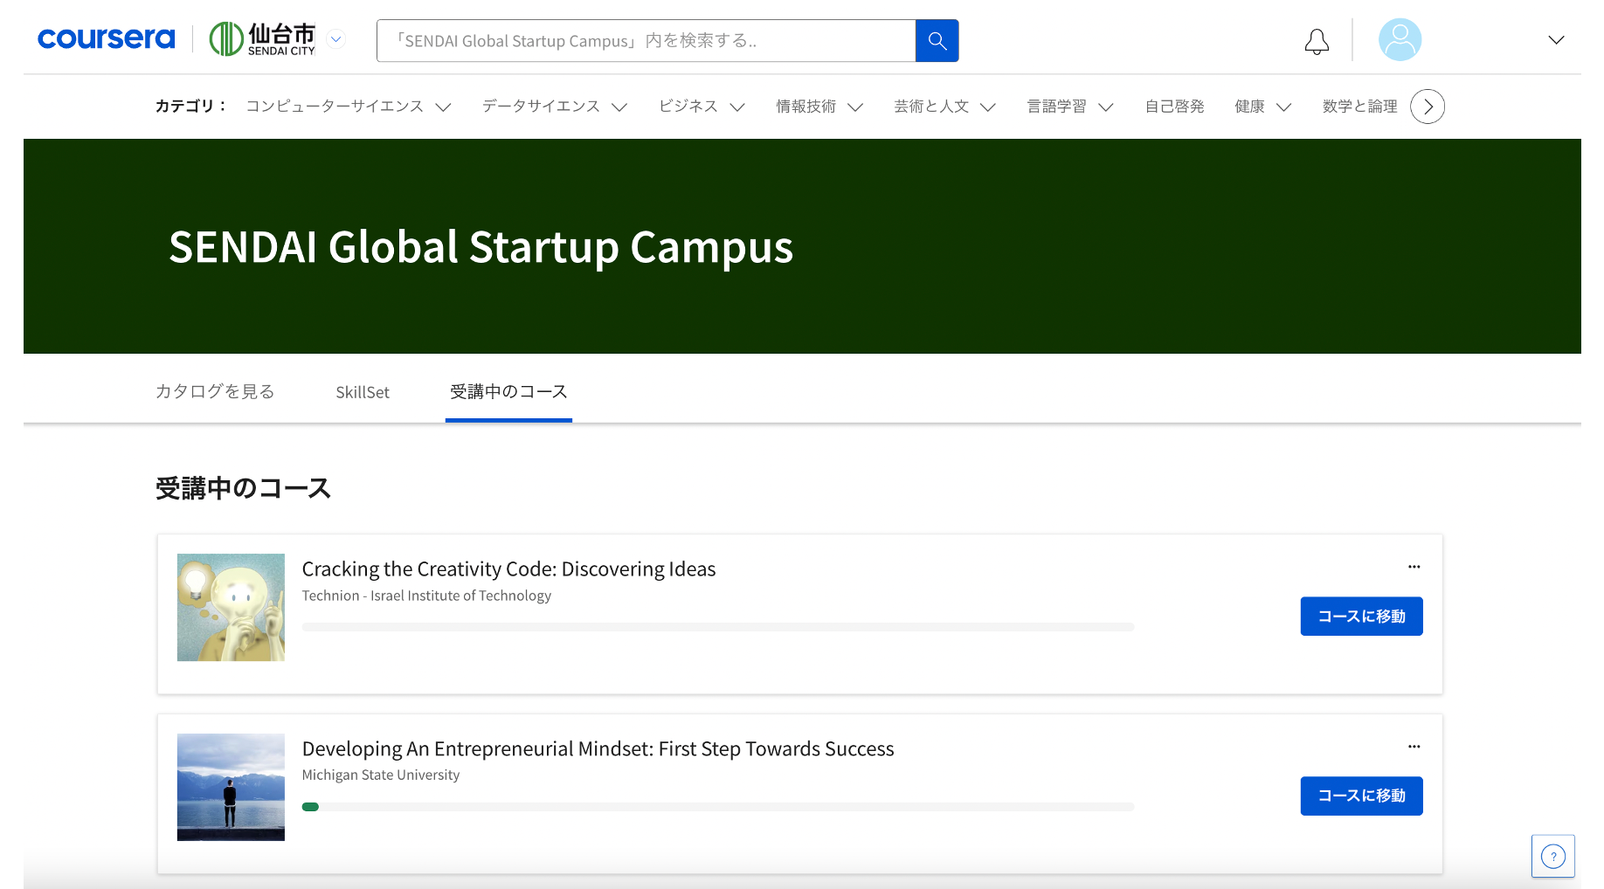Click the Coursera logo
This screenshot has width=1604, height=889.
click(106, 39)
